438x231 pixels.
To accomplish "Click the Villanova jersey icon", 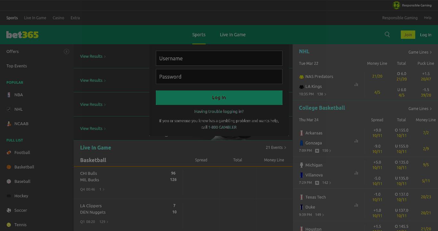I will click(x=301, y=175).
